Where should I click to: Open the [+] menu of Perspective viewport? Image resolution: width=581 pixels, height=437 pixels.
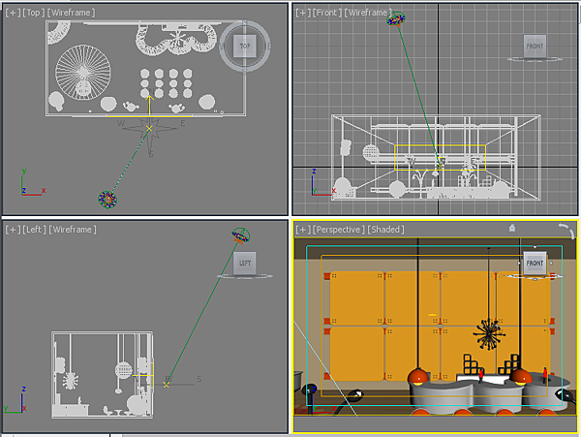[303, 230]
